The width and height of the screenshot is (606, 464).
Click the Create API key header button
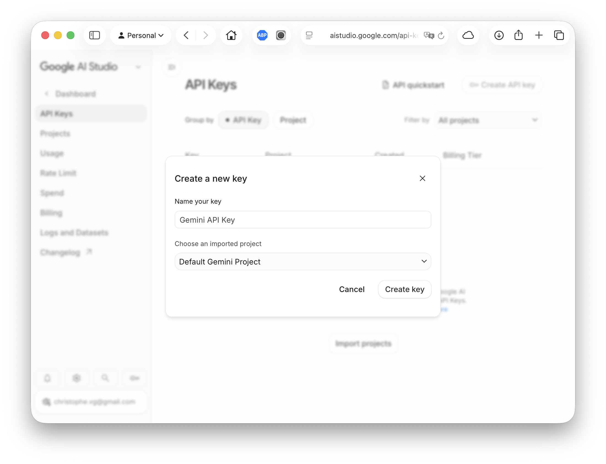(502, 85)
